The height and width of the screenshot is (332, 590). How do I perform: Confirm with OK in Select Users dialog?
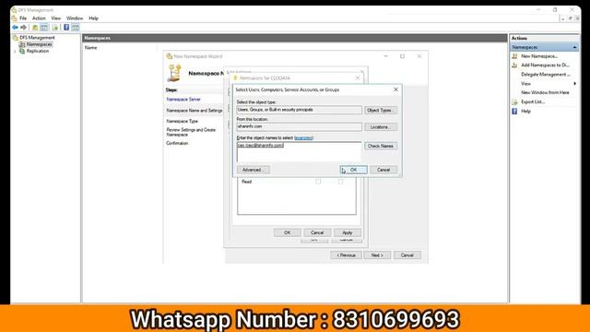click(353, 170)
